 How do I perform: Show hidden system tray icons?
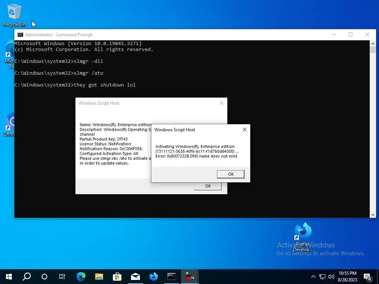click(x=313, y=277)
